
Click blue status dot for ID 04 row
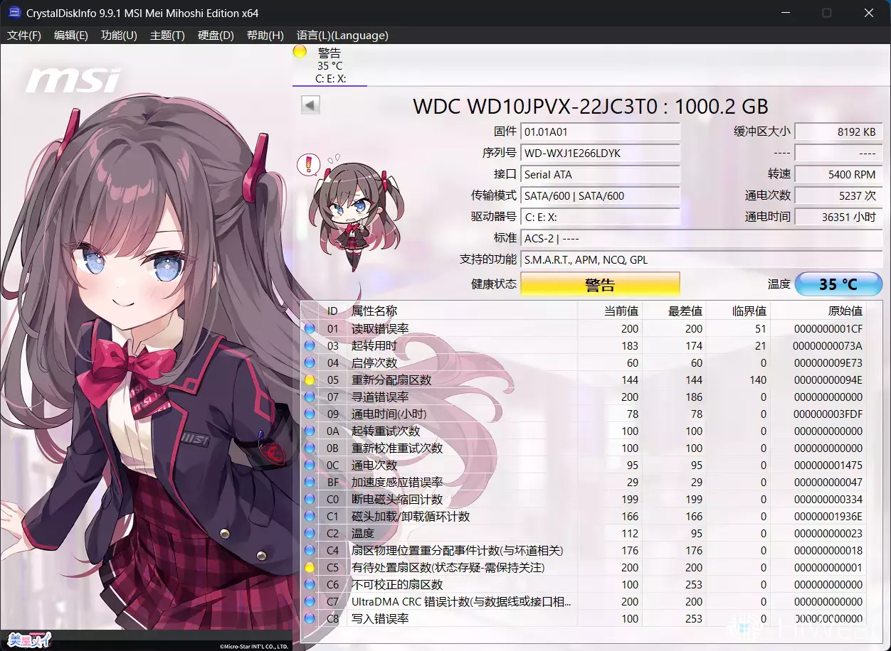[x=310, y=362]
